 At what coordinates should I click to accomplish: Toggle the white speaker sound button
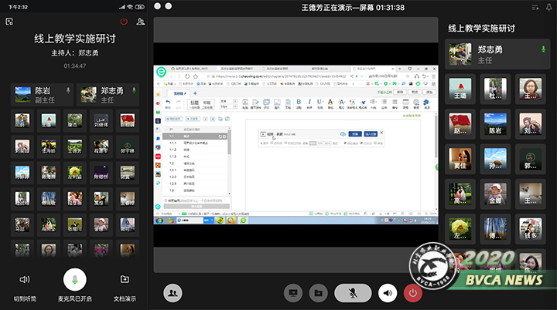click(x=388, y=293)
